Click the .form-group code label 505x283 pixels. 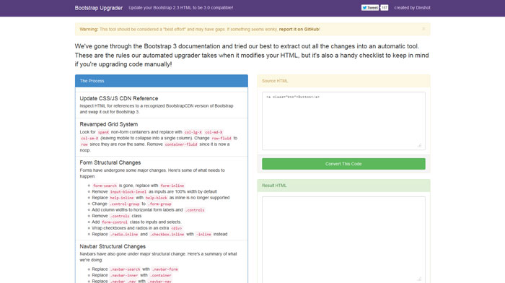point(159,204)
